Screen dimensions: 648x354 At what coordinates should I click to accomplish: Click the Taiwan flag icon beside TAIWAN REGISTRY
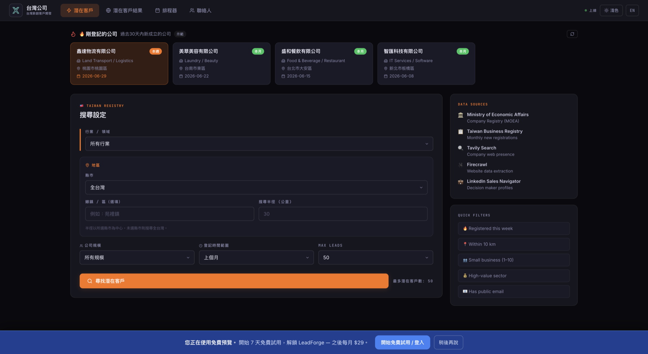[82, 106]
